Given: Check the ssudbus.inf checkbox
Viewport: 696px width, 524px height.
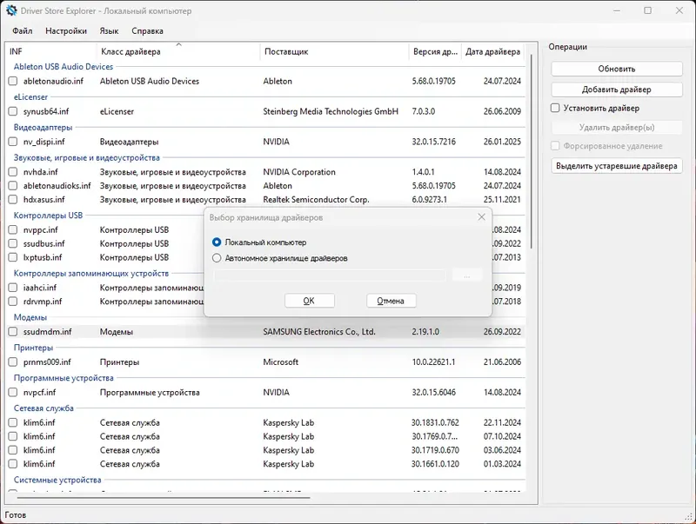Looking at the screenshot, I should pos(13,243).
